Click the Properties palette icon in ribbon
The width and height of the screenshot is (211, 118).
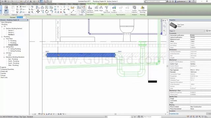6,11
